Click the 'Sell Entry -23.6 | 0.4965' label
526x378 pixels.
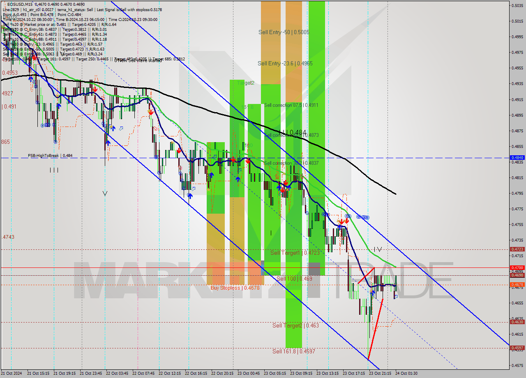[x=285, y=63]
